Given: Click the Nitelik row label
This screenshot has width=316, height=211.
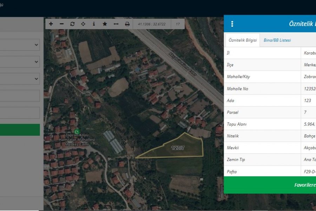Looking at the screenshot, I should (233, 136).
